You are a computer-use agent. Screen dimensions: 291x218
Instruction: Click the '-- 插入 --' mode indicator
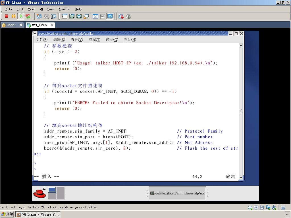47,176
